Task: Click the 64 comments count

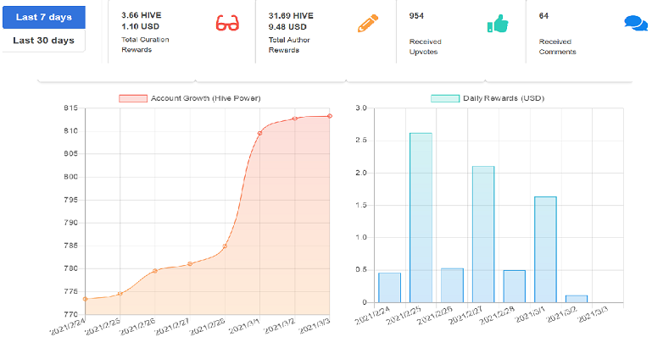Action: coord(543,16)
